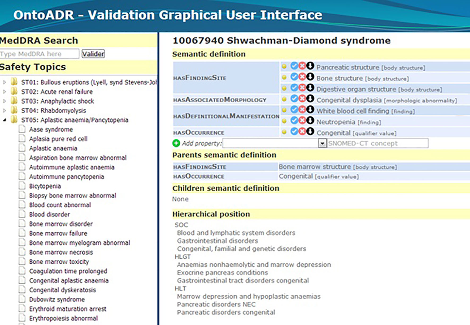Click down-arrow icon next to Congenital dysplasia
This screenshot has width=470, height=325.
coord(310,99)
